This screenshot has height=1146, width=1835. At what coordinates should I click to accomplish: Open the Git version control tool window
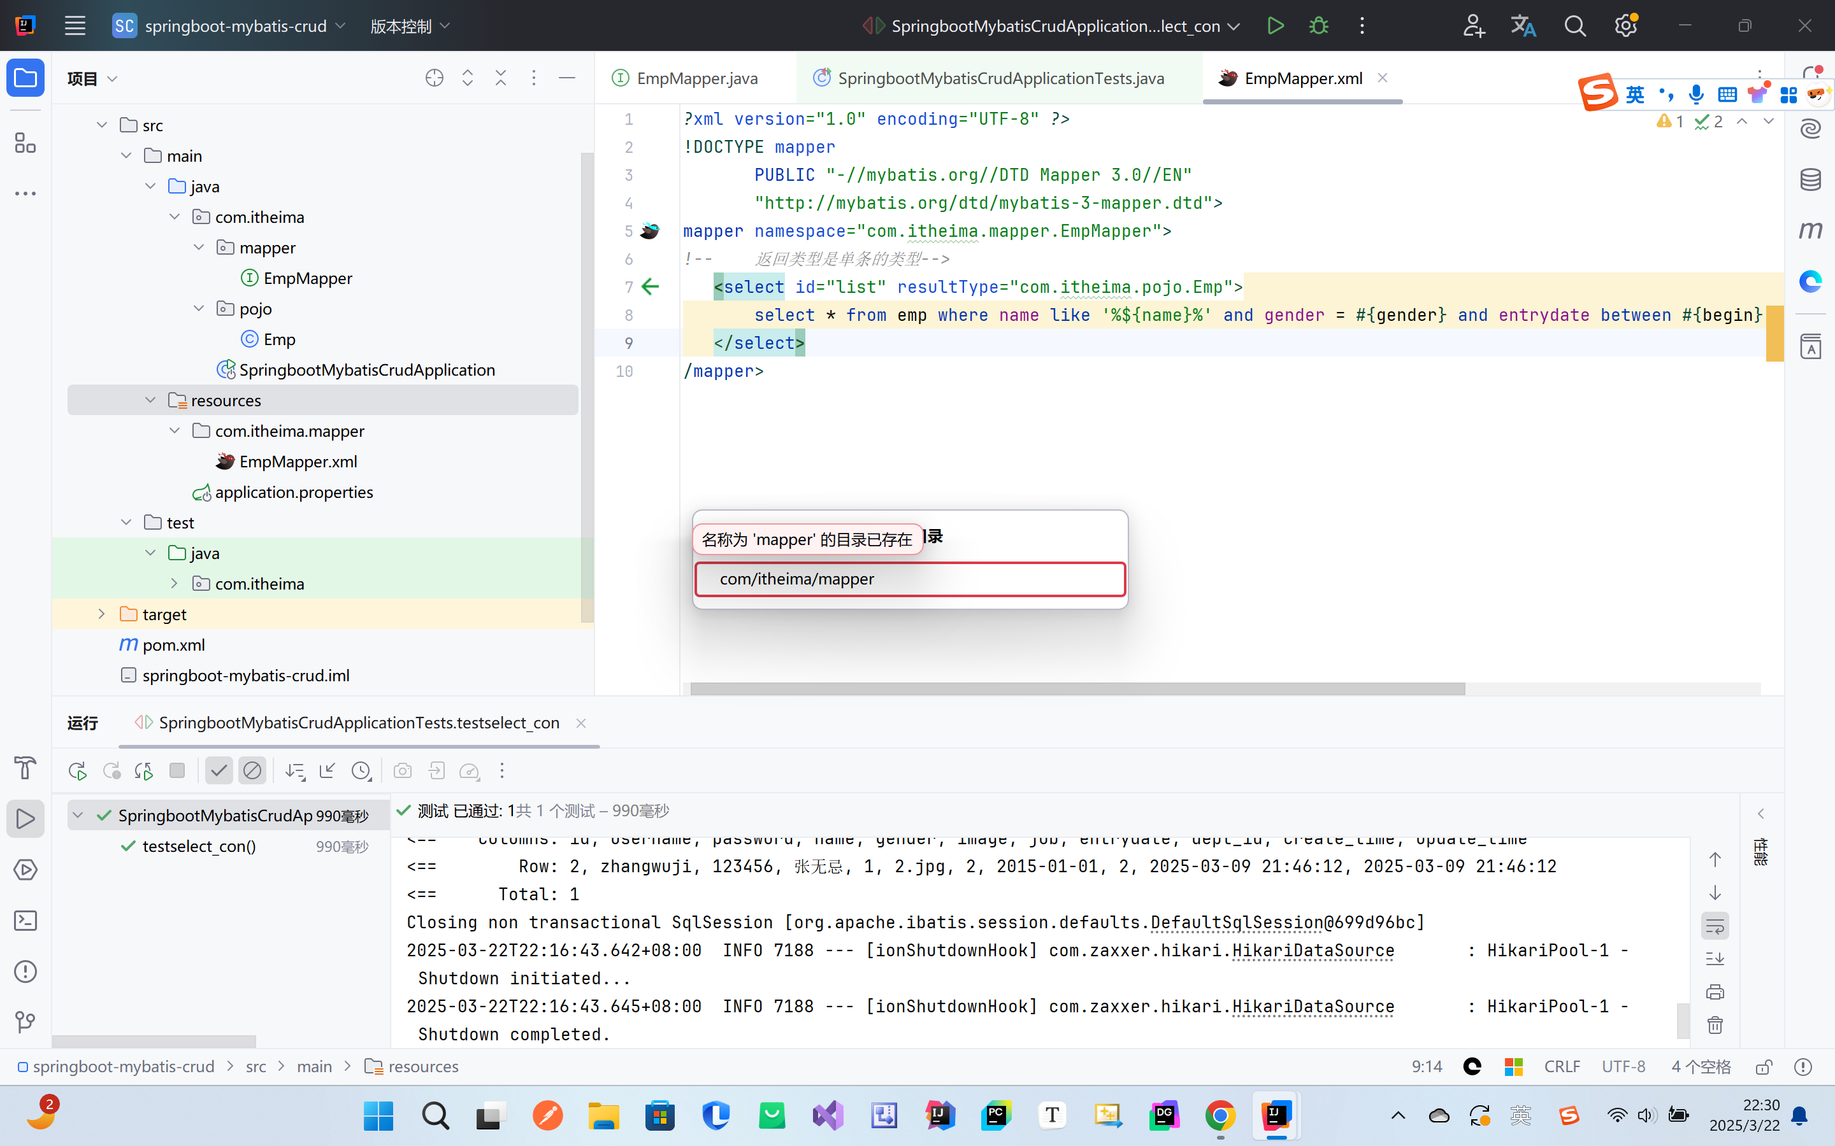pos(25,1022)
